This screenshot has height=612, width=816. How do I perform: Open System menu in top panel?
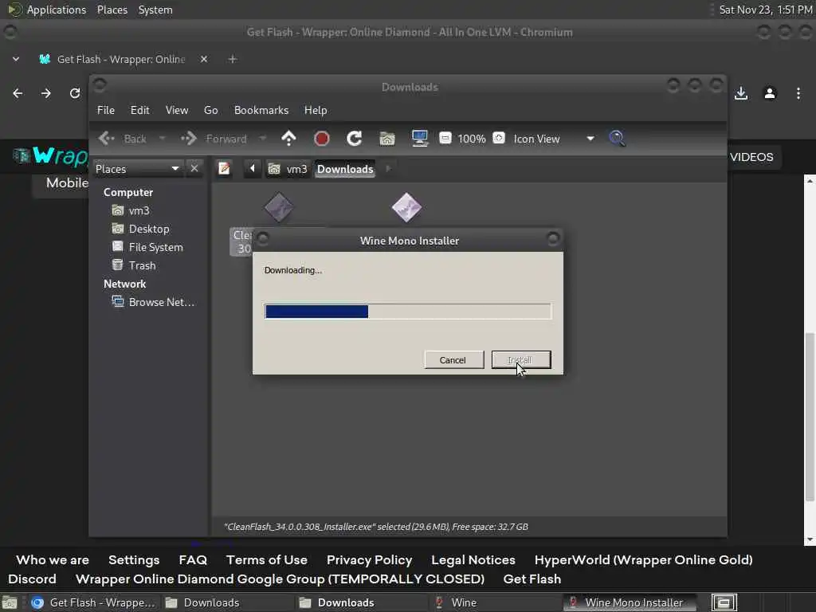155,10
